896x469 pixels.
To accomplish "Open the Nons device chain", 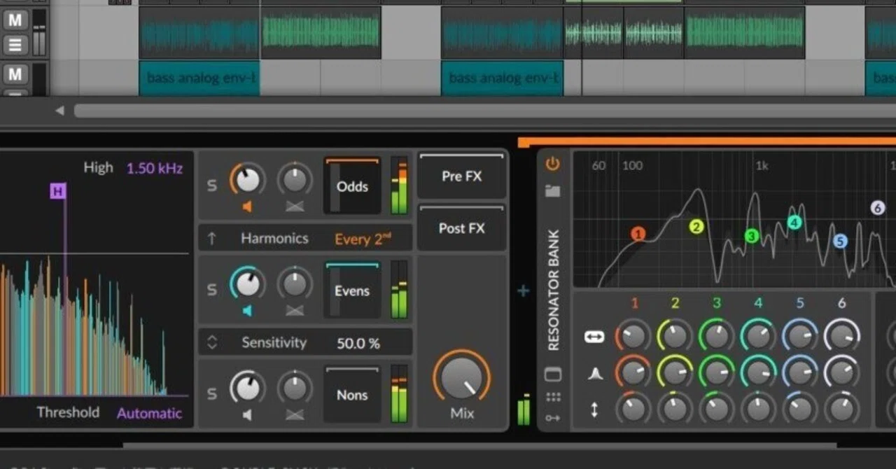I will coord(352,394).
